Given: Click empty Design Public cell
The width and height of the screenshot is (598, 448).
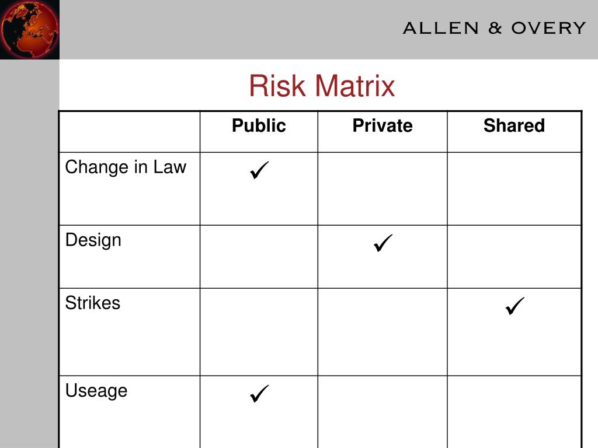Looking at the screenshot, I should (259, 257).
